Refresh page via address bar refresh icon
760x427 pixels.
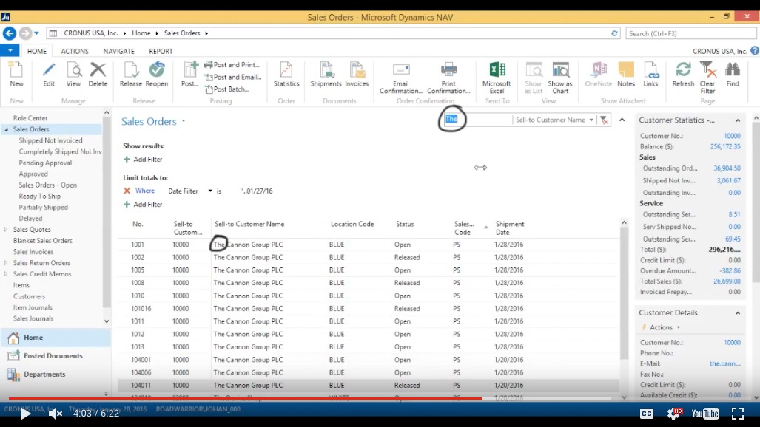click(614, 33)
